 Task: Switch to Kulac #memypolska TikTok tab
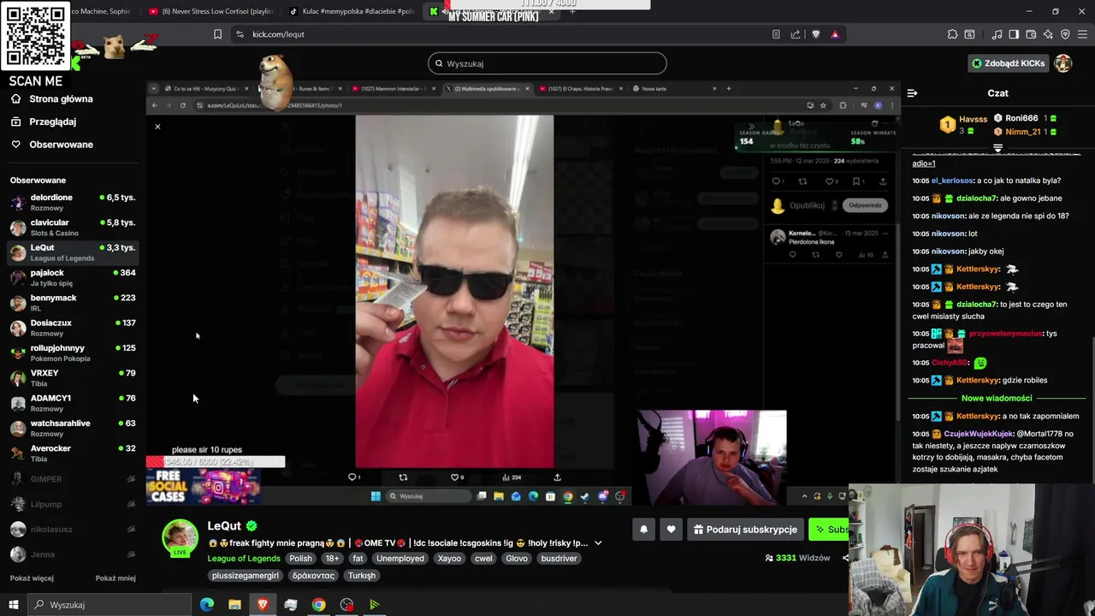click(x=351, y=12)
